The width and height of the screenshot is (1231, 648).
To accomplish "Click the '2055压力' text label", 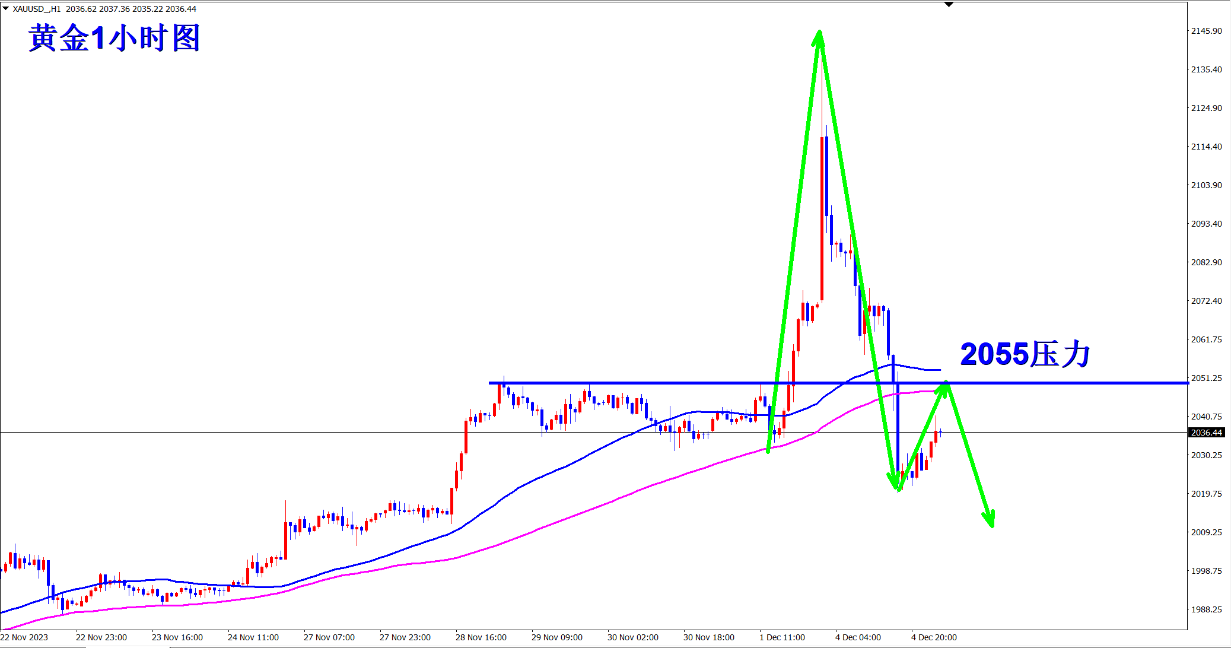I will (x=1025, y=354).
